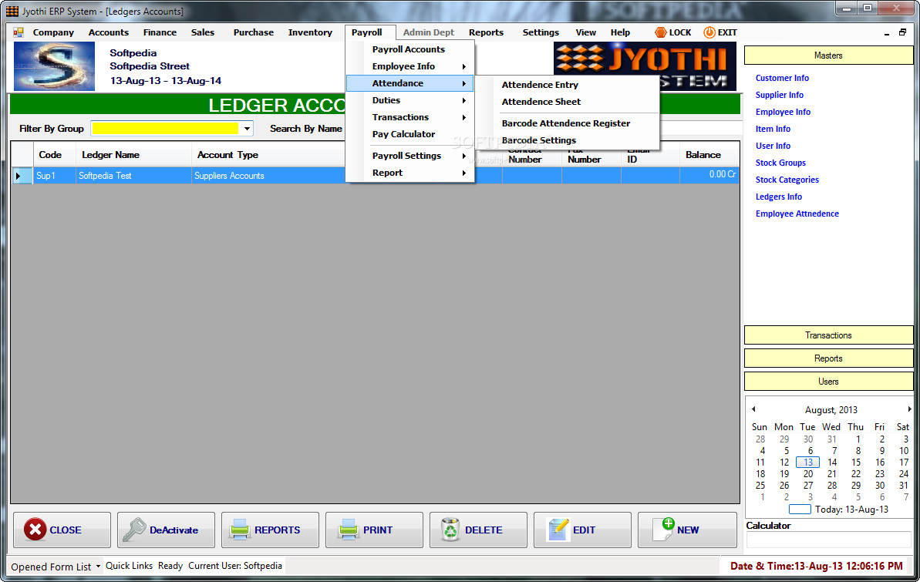
Task: Open Employee Attnedence link
Action: (797, 214)
